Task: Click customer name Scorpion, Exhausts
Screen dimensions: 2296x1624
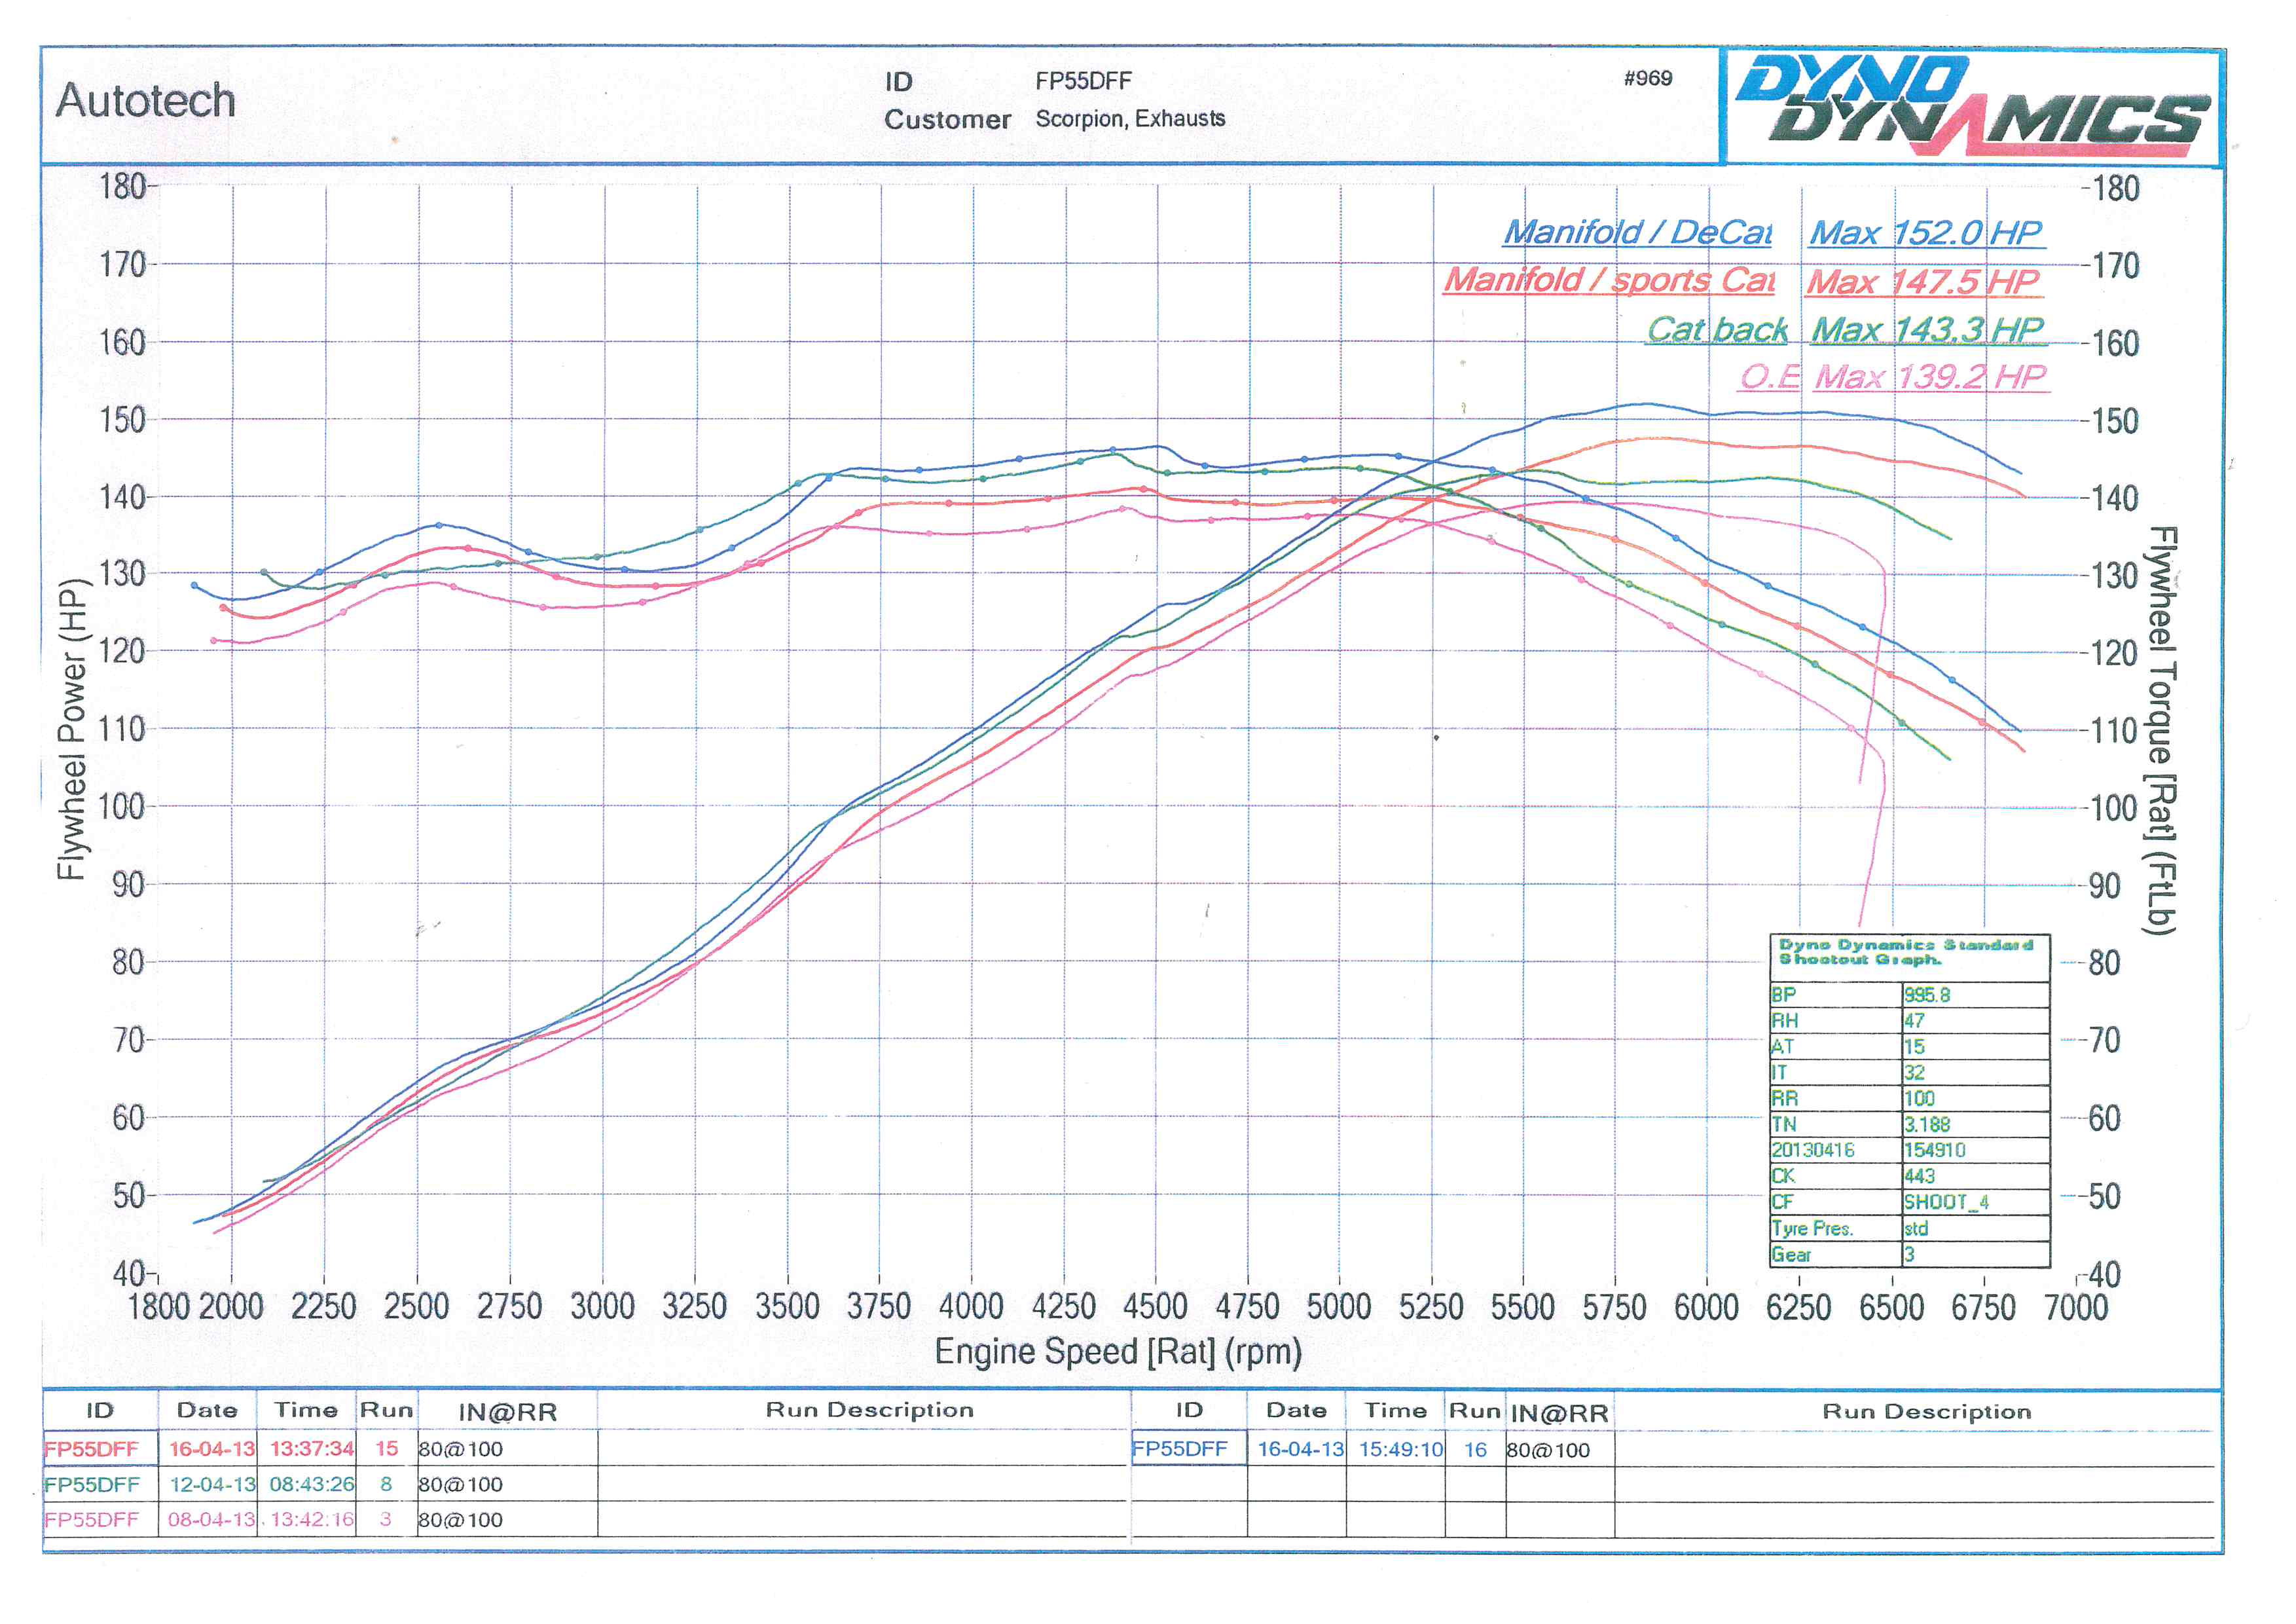Action: [1130, 119]
